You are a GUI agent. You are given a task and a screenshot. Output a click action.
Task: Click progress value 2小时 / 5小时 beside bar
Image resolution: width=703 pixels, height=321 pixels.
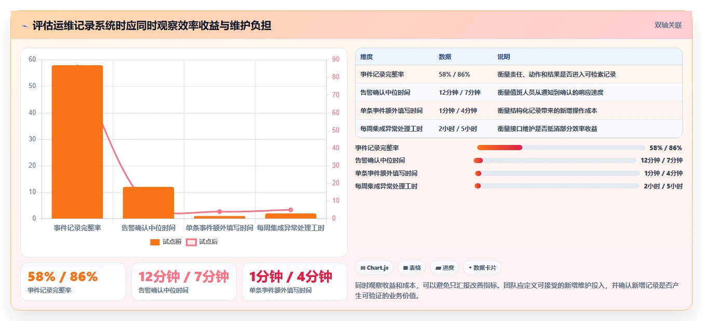pyautogui.click(x=663, y=186)
